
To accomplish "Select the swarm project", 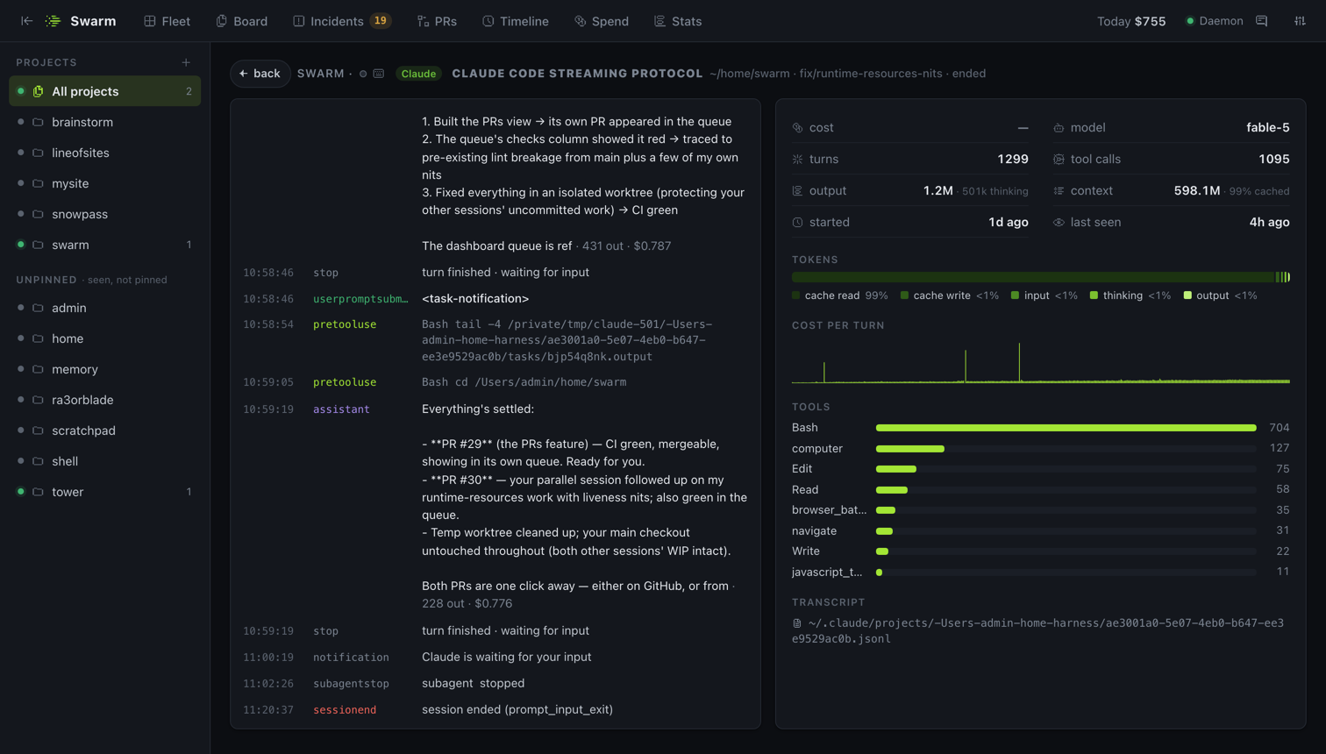I will point(105,245).
